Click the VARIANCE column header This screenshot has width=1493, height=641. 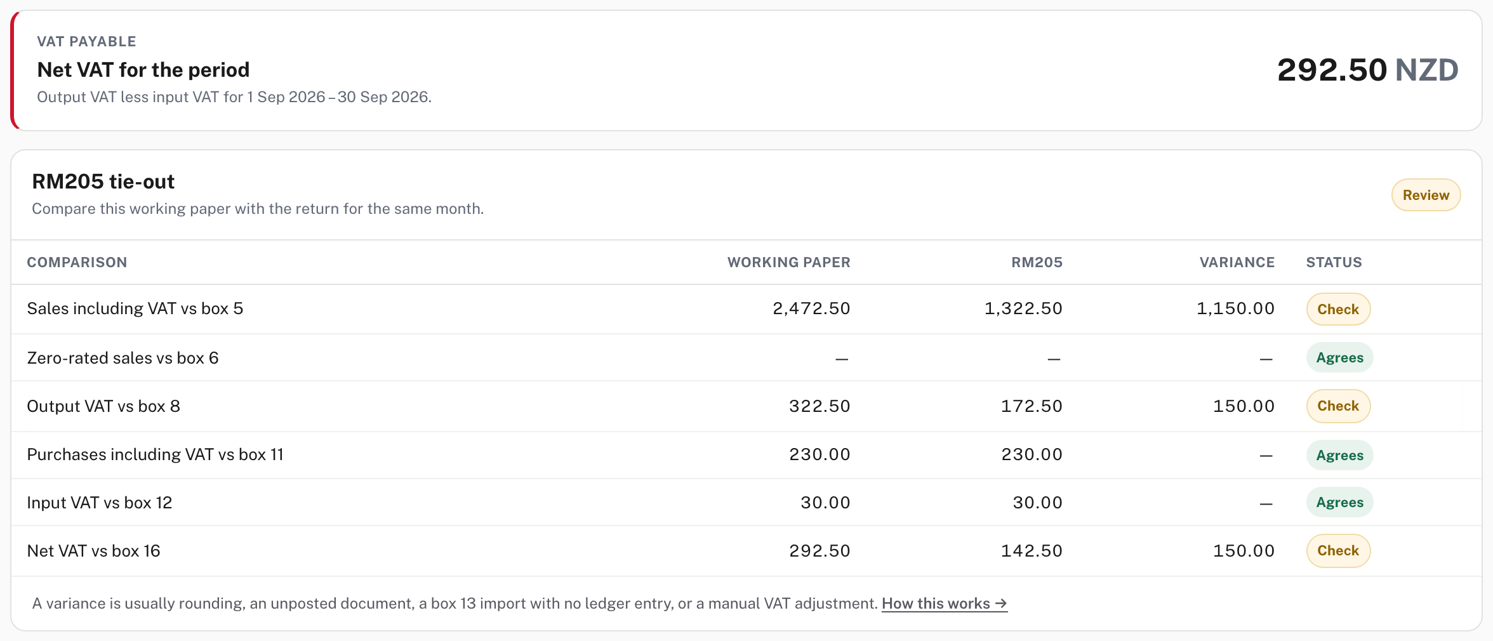coord(1237,262)
